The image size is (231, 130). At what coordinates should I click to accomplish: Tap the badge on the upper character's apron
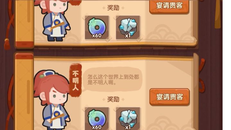coord(56,23)
